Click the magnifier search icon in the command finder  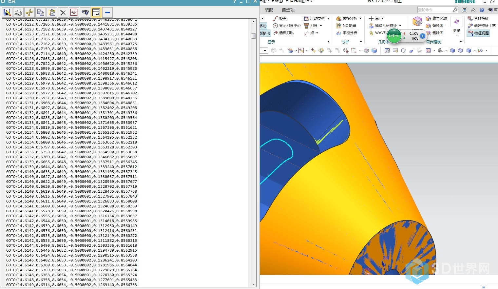(x=455, y=10)
